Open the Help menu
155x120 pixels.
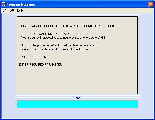[x=20, y=10]
